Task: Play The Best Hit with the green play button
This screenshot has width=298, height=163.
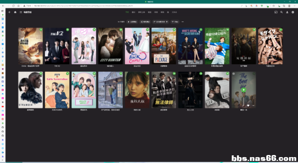Action: pyautogui.click(x=244, y=90)
